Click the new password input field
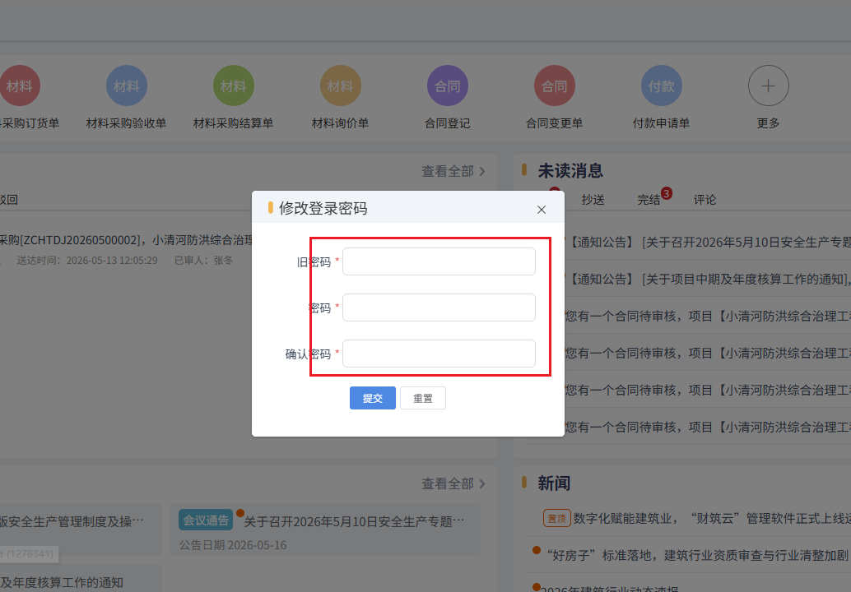 click(x=439, y=308)
